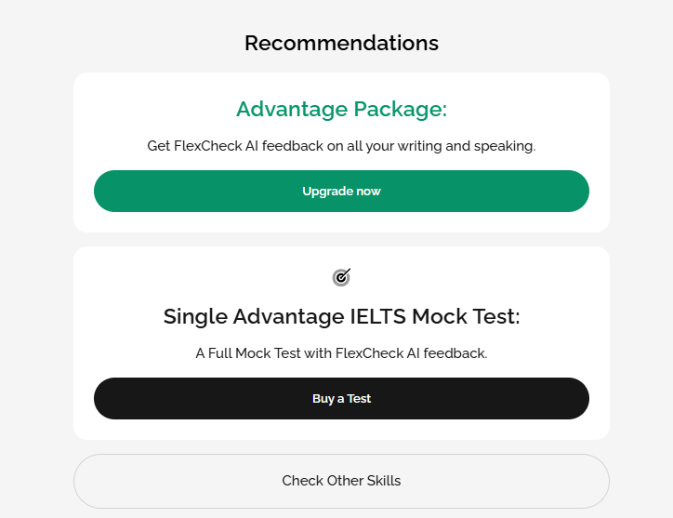Click the bullseye target icon

click(x=341, y=277)
